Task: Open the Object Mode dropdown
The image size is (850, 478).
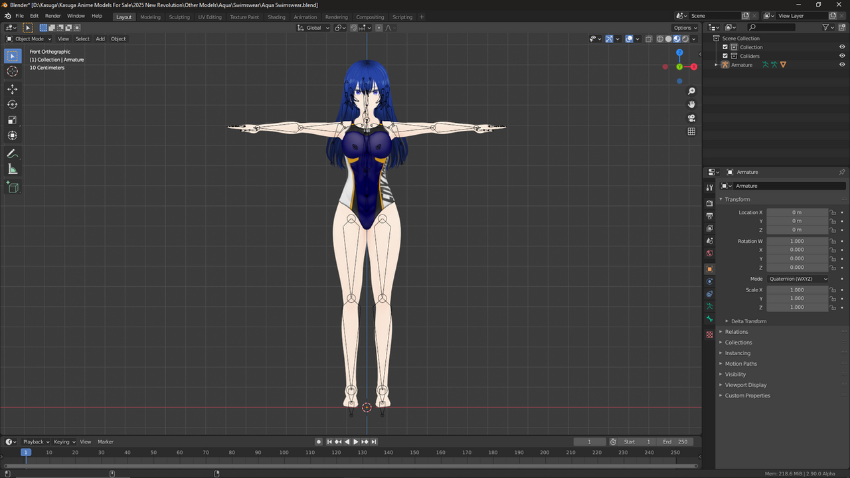Action: pos(29,39)
